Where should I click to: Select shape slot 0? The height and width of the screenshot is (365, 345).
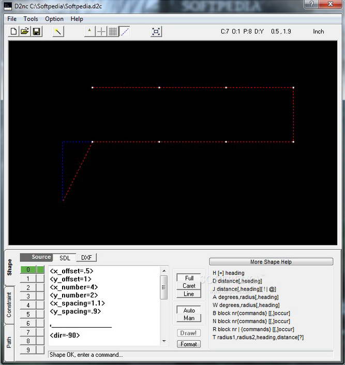(28, 270)
